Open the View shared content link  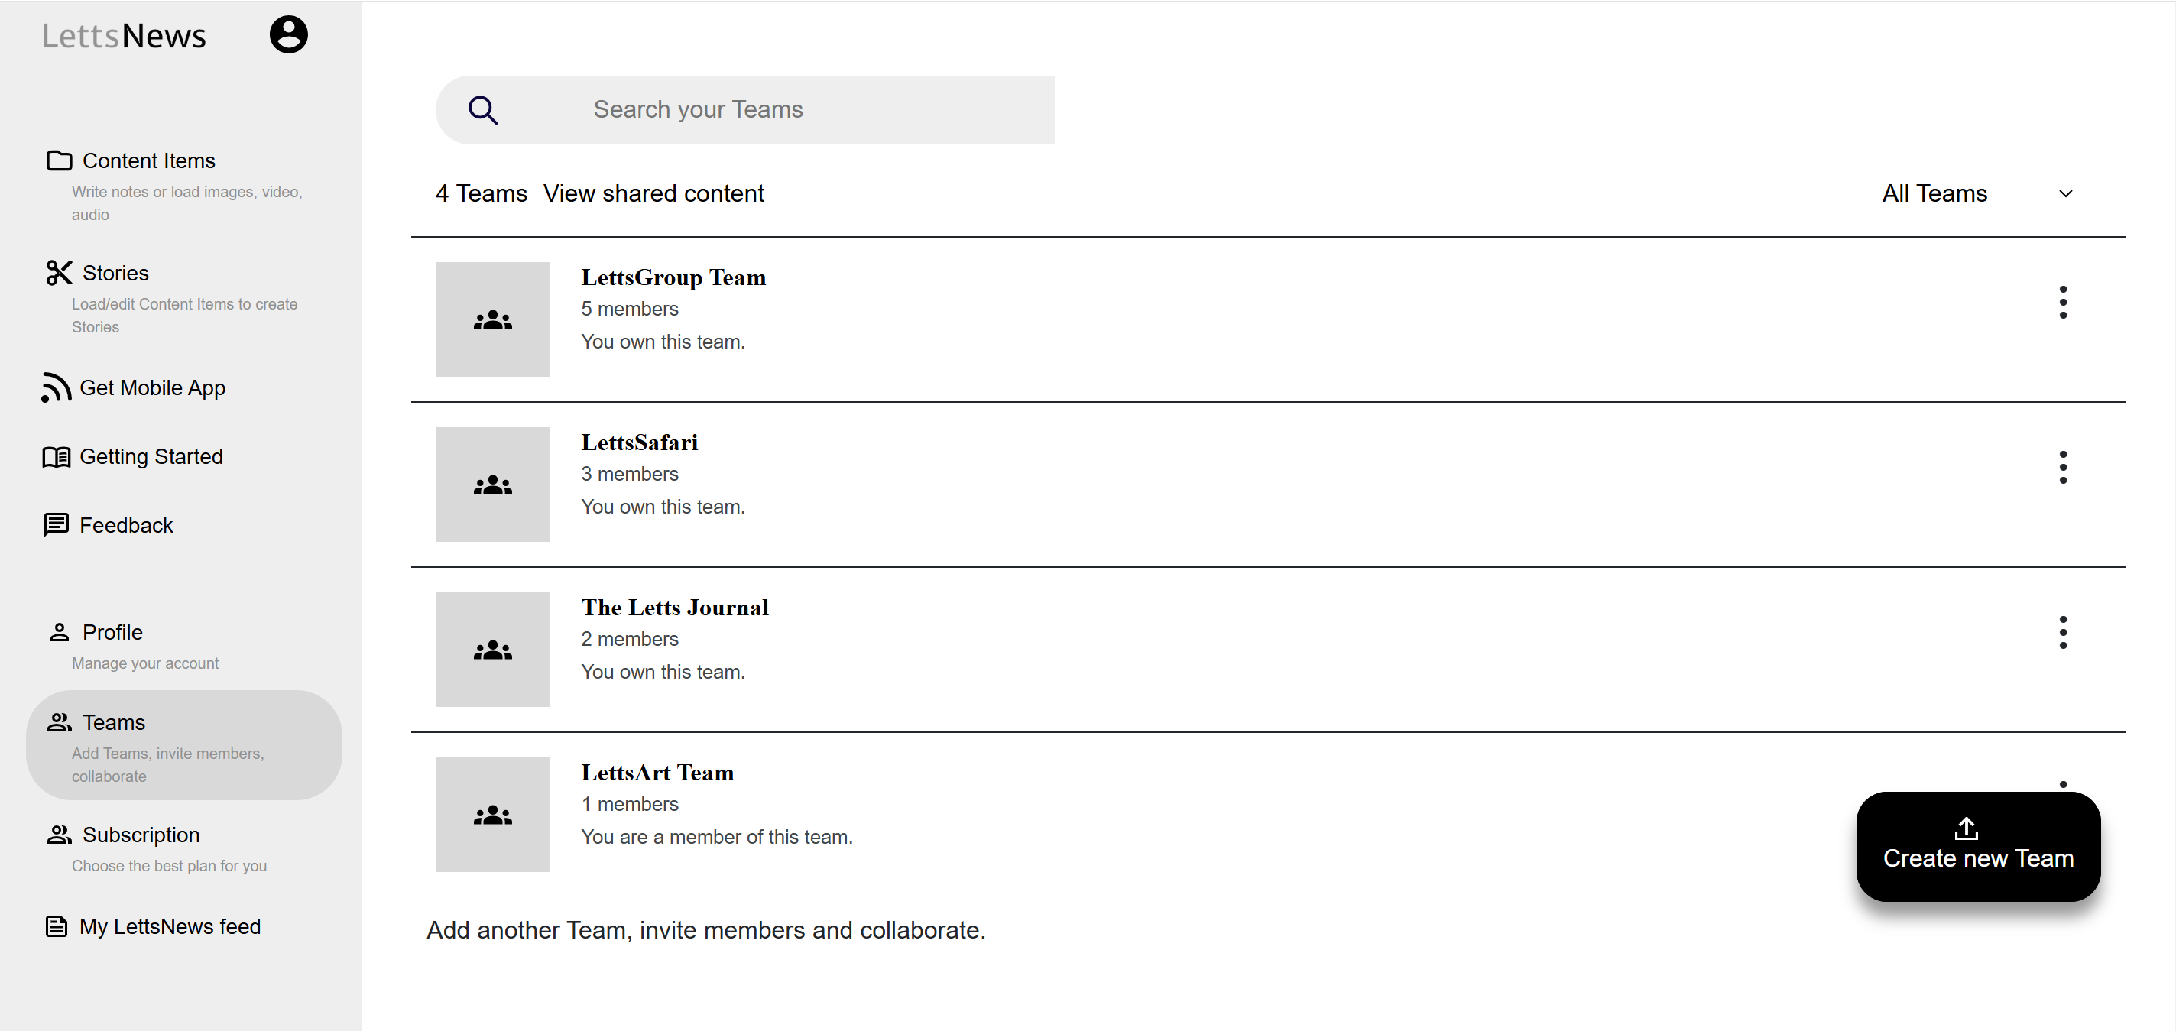(x=653, y=193)
